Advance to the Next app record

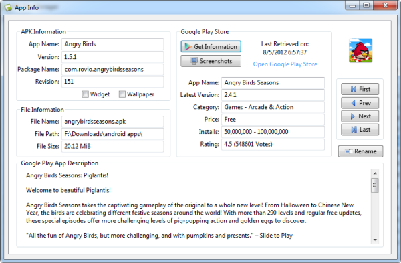pyautogui.click(x=360, y=116)
